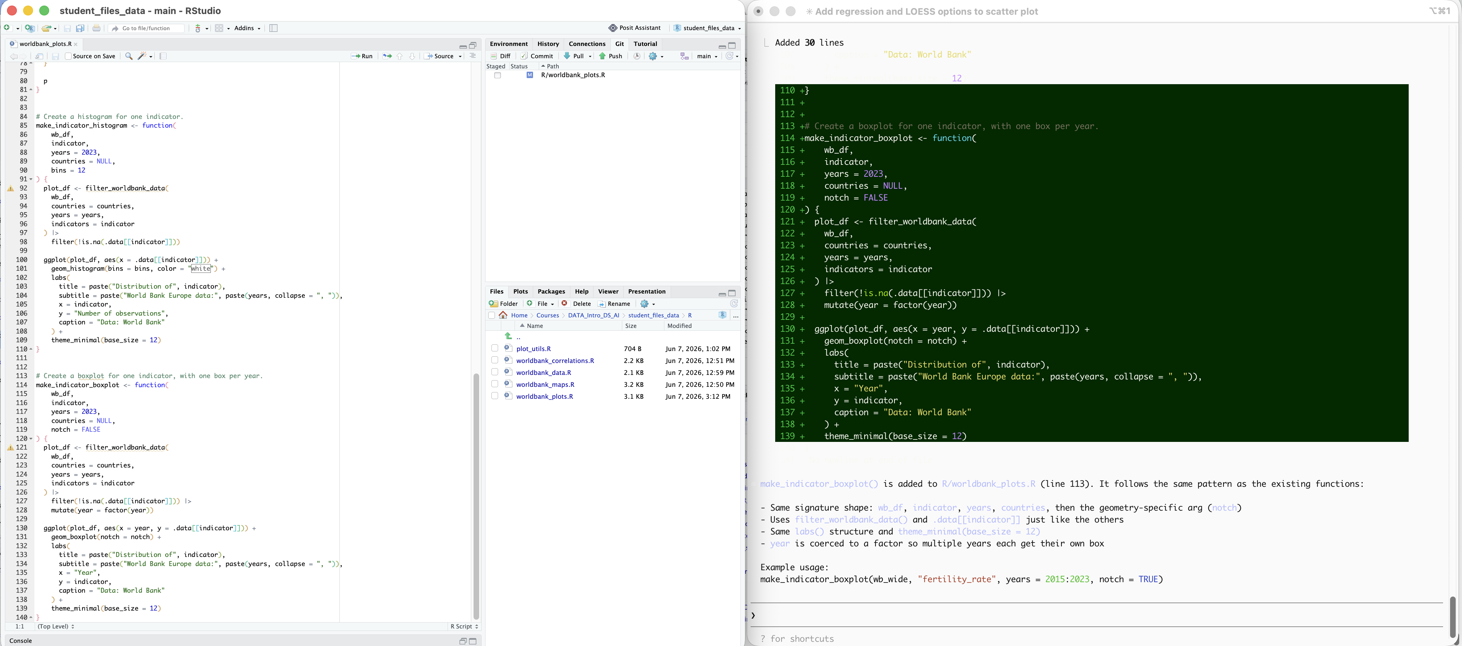Image resolution: width=1462 pixels, height=646 pixels.
Task: Check the worldbank_data.R file checkbox
Action: (495, 372)
